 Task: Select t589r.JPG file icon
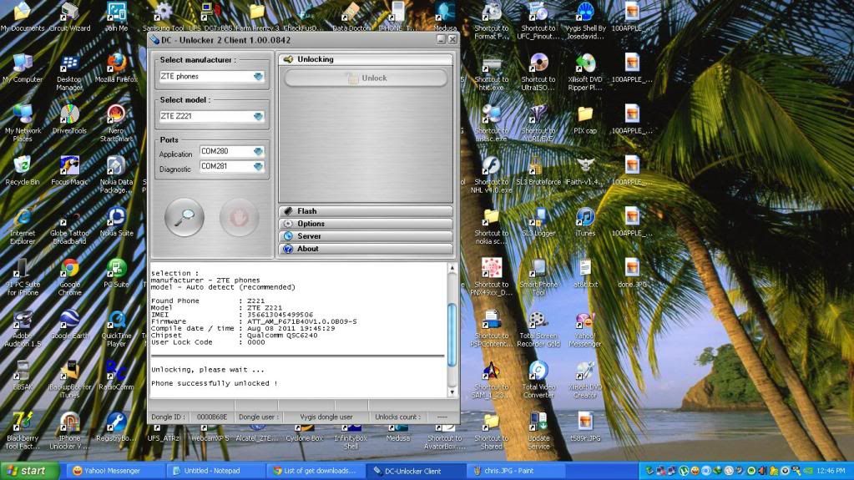coord(585,427)
